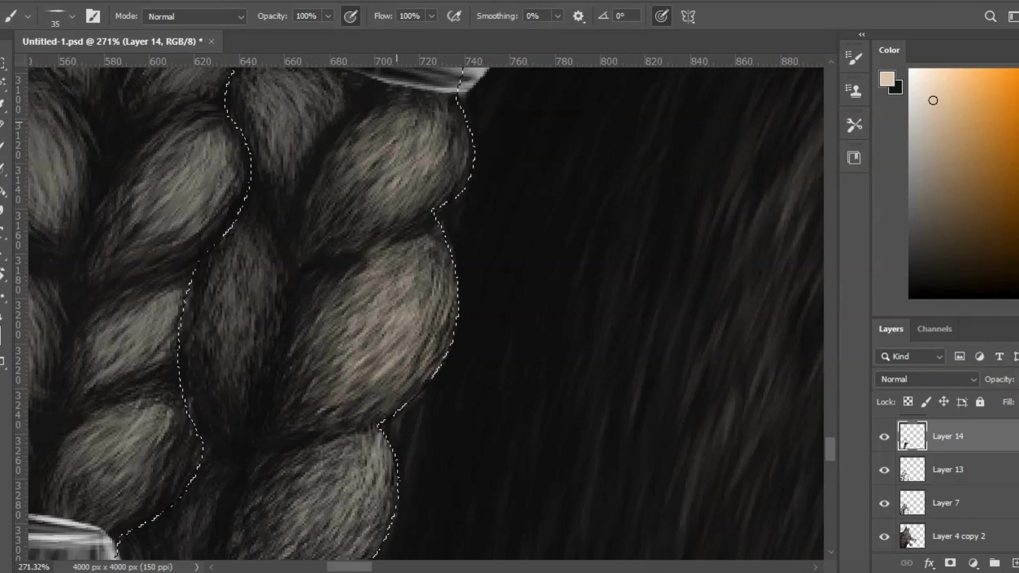Filter for type layers

(x=999, y=357)
